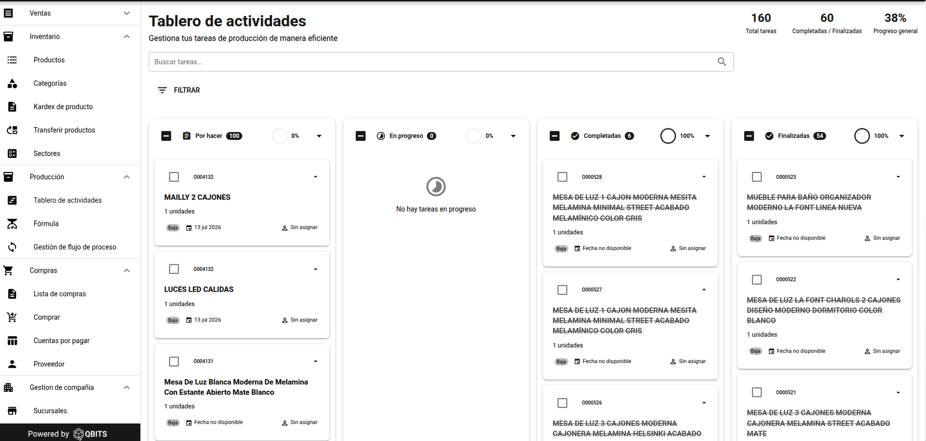Image resolution: width=926 pixels, height=441 pixels.
Task: Go to the Lista de compras label
Action: pyautogui.click(x=60, y=294)
